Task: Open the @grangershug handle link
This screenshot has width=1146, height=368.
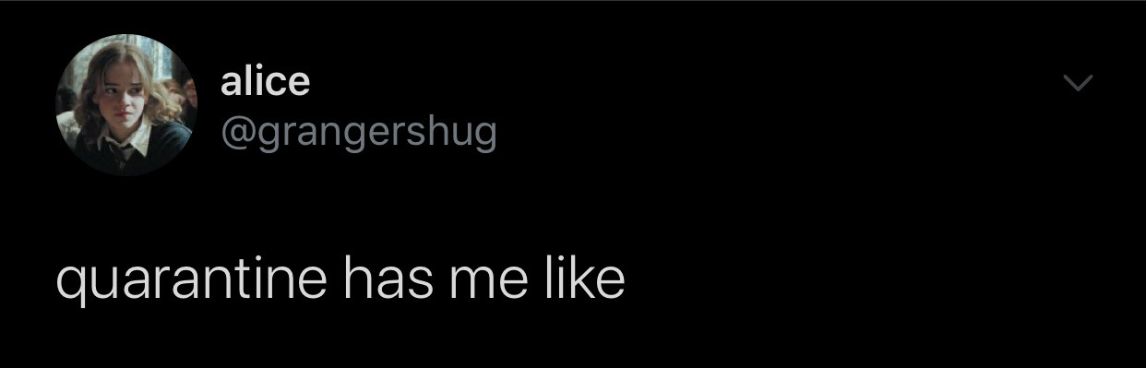Action: click(x=359, y=136)
